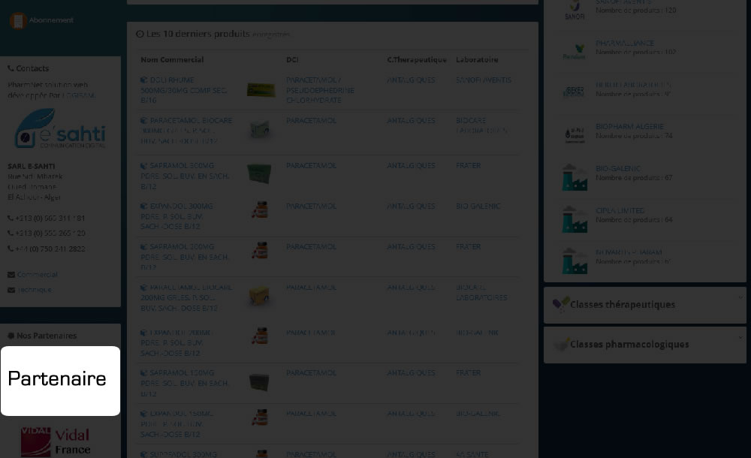Screen dimensions: 751x458
Task: Click the clock icon beside Les 10 derniers produits
Action: point(140,34)
